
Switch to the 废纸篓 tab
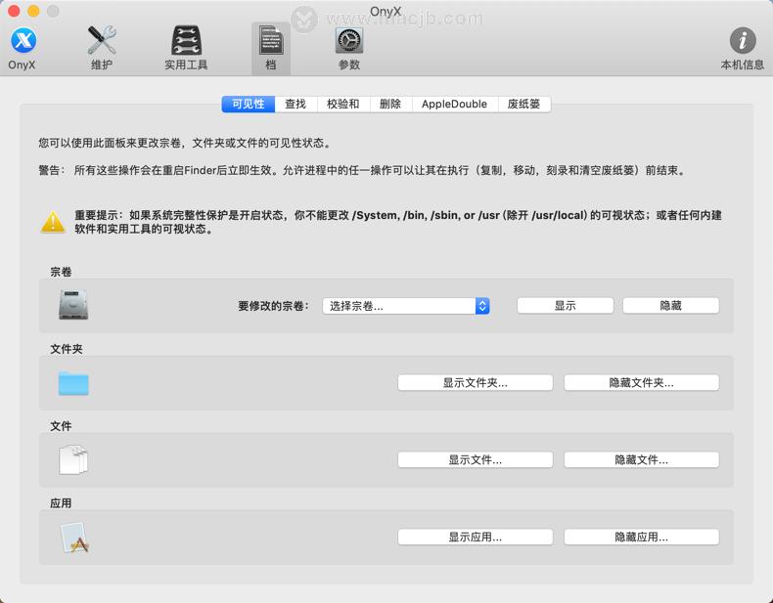523,104
